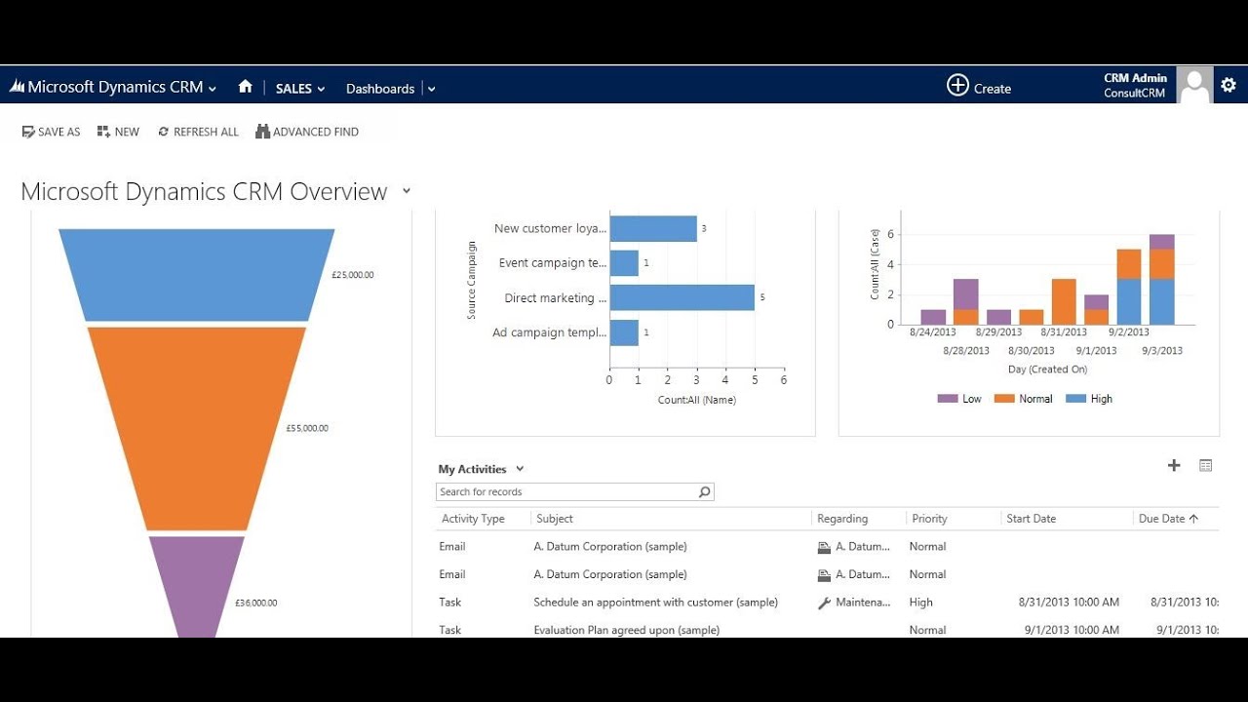Add a new activity with plus icon
Screen dimensions: 1248x702
1174,466
